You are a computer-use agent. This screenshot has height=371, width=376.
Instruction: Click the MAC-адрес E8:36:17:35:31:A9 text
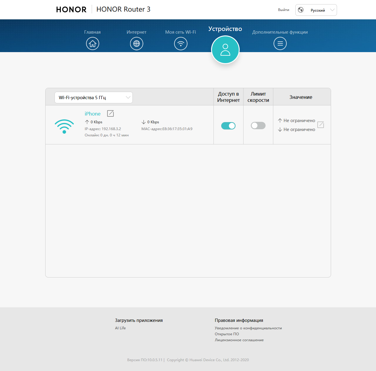point(167,129)
